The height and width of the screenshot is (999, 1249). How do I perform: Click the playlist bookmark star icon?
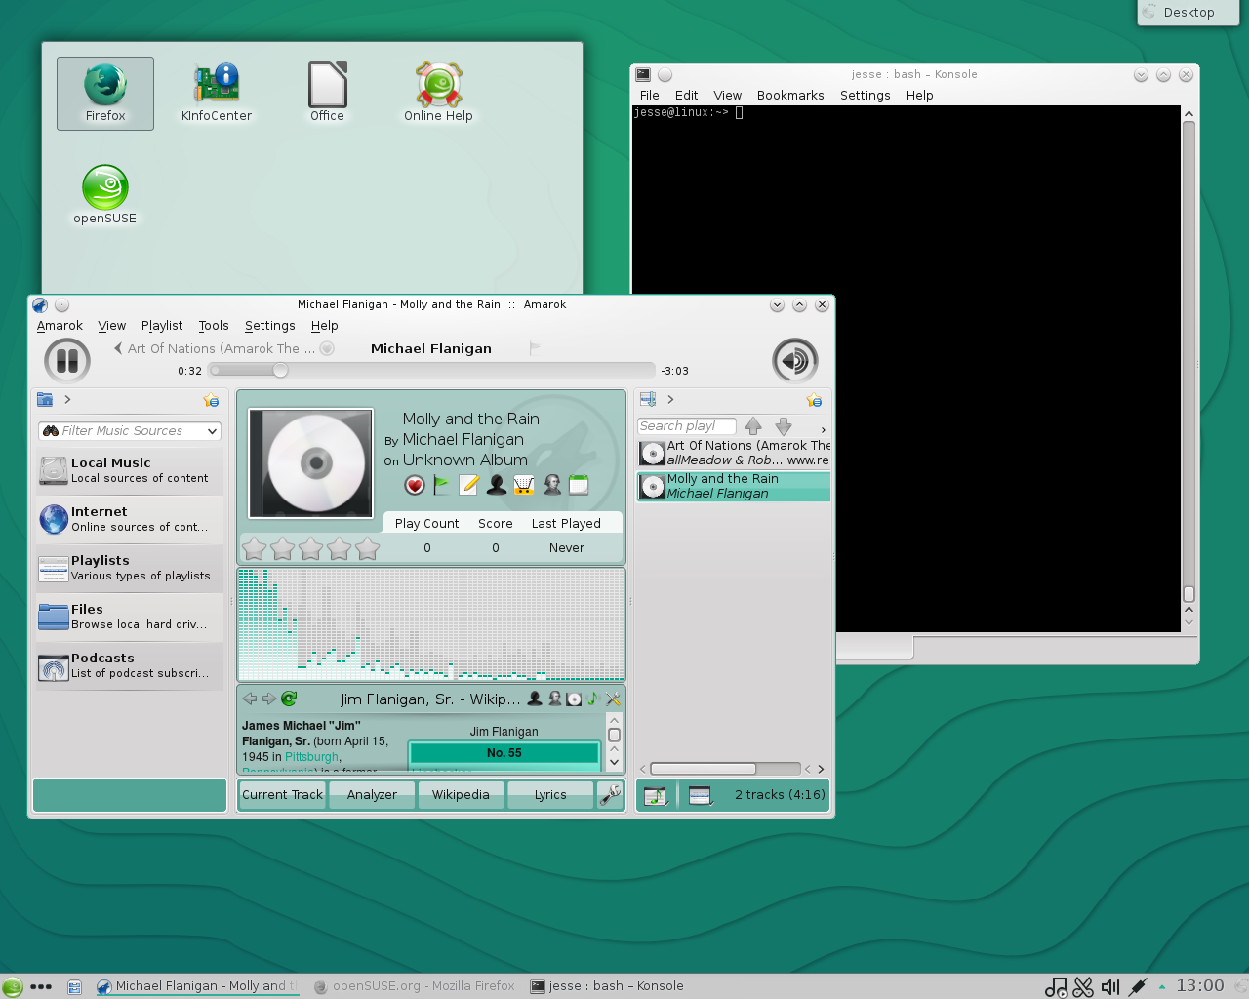[x=815, y=400]
